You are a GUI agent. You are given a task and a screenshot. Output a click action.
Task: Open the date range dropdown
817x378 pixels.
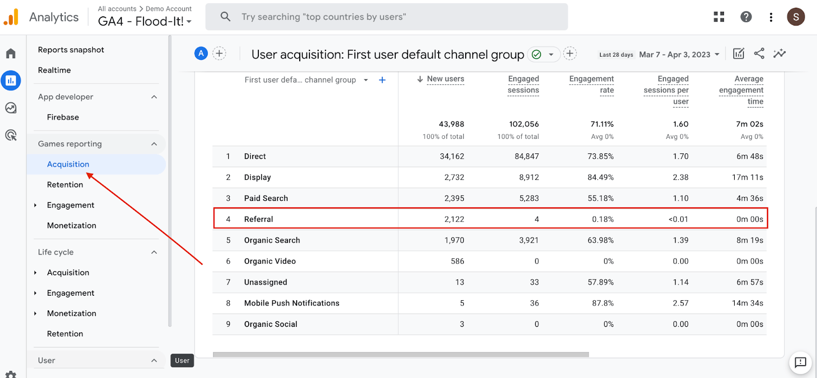tap(680, 55)
